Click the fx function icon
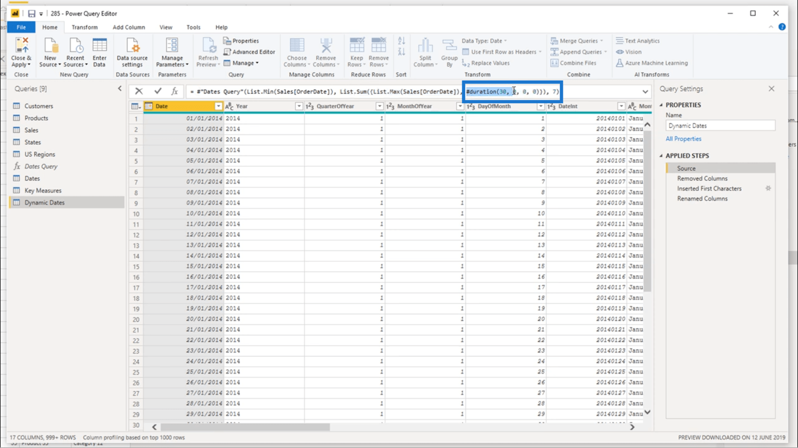 pos(175,91)
